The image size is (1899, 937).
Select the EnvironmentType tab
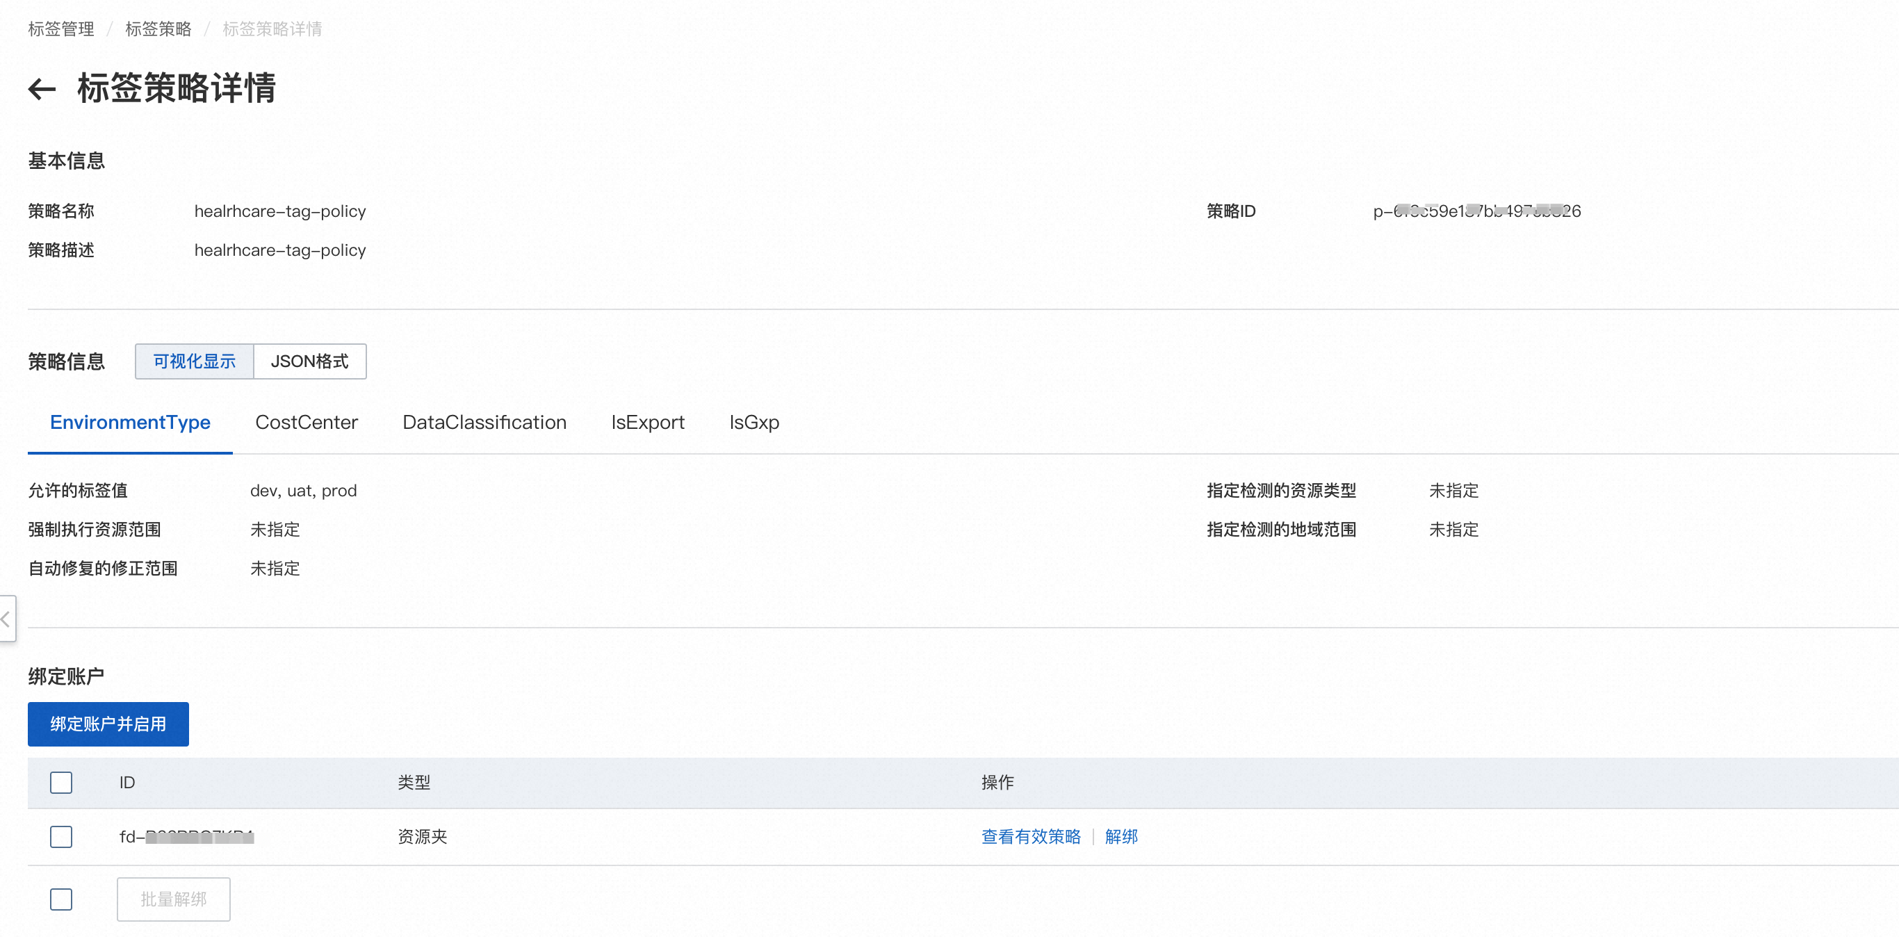click(x=130, y=422)
